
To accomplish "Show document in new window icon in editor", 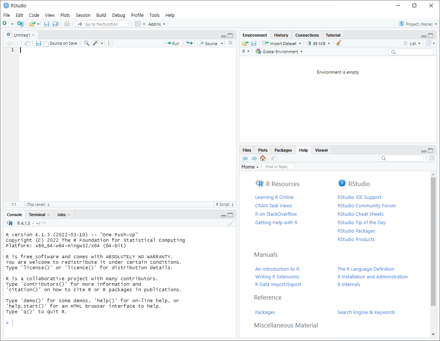I will click(27, 43).
